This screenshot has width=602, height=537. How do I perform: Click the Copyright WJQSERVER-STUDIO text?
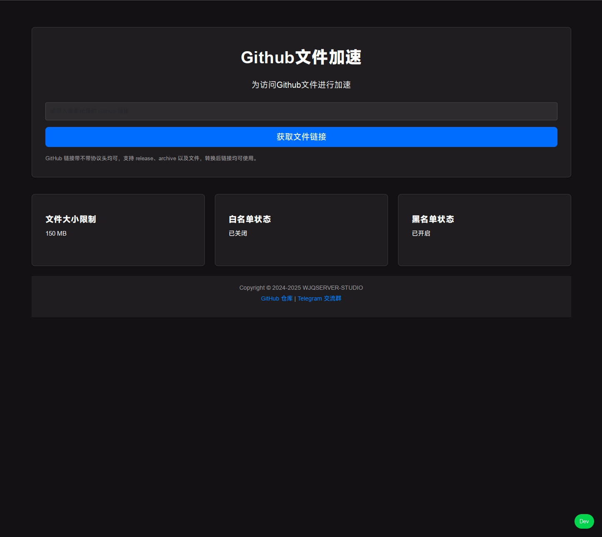pos(301,288)
